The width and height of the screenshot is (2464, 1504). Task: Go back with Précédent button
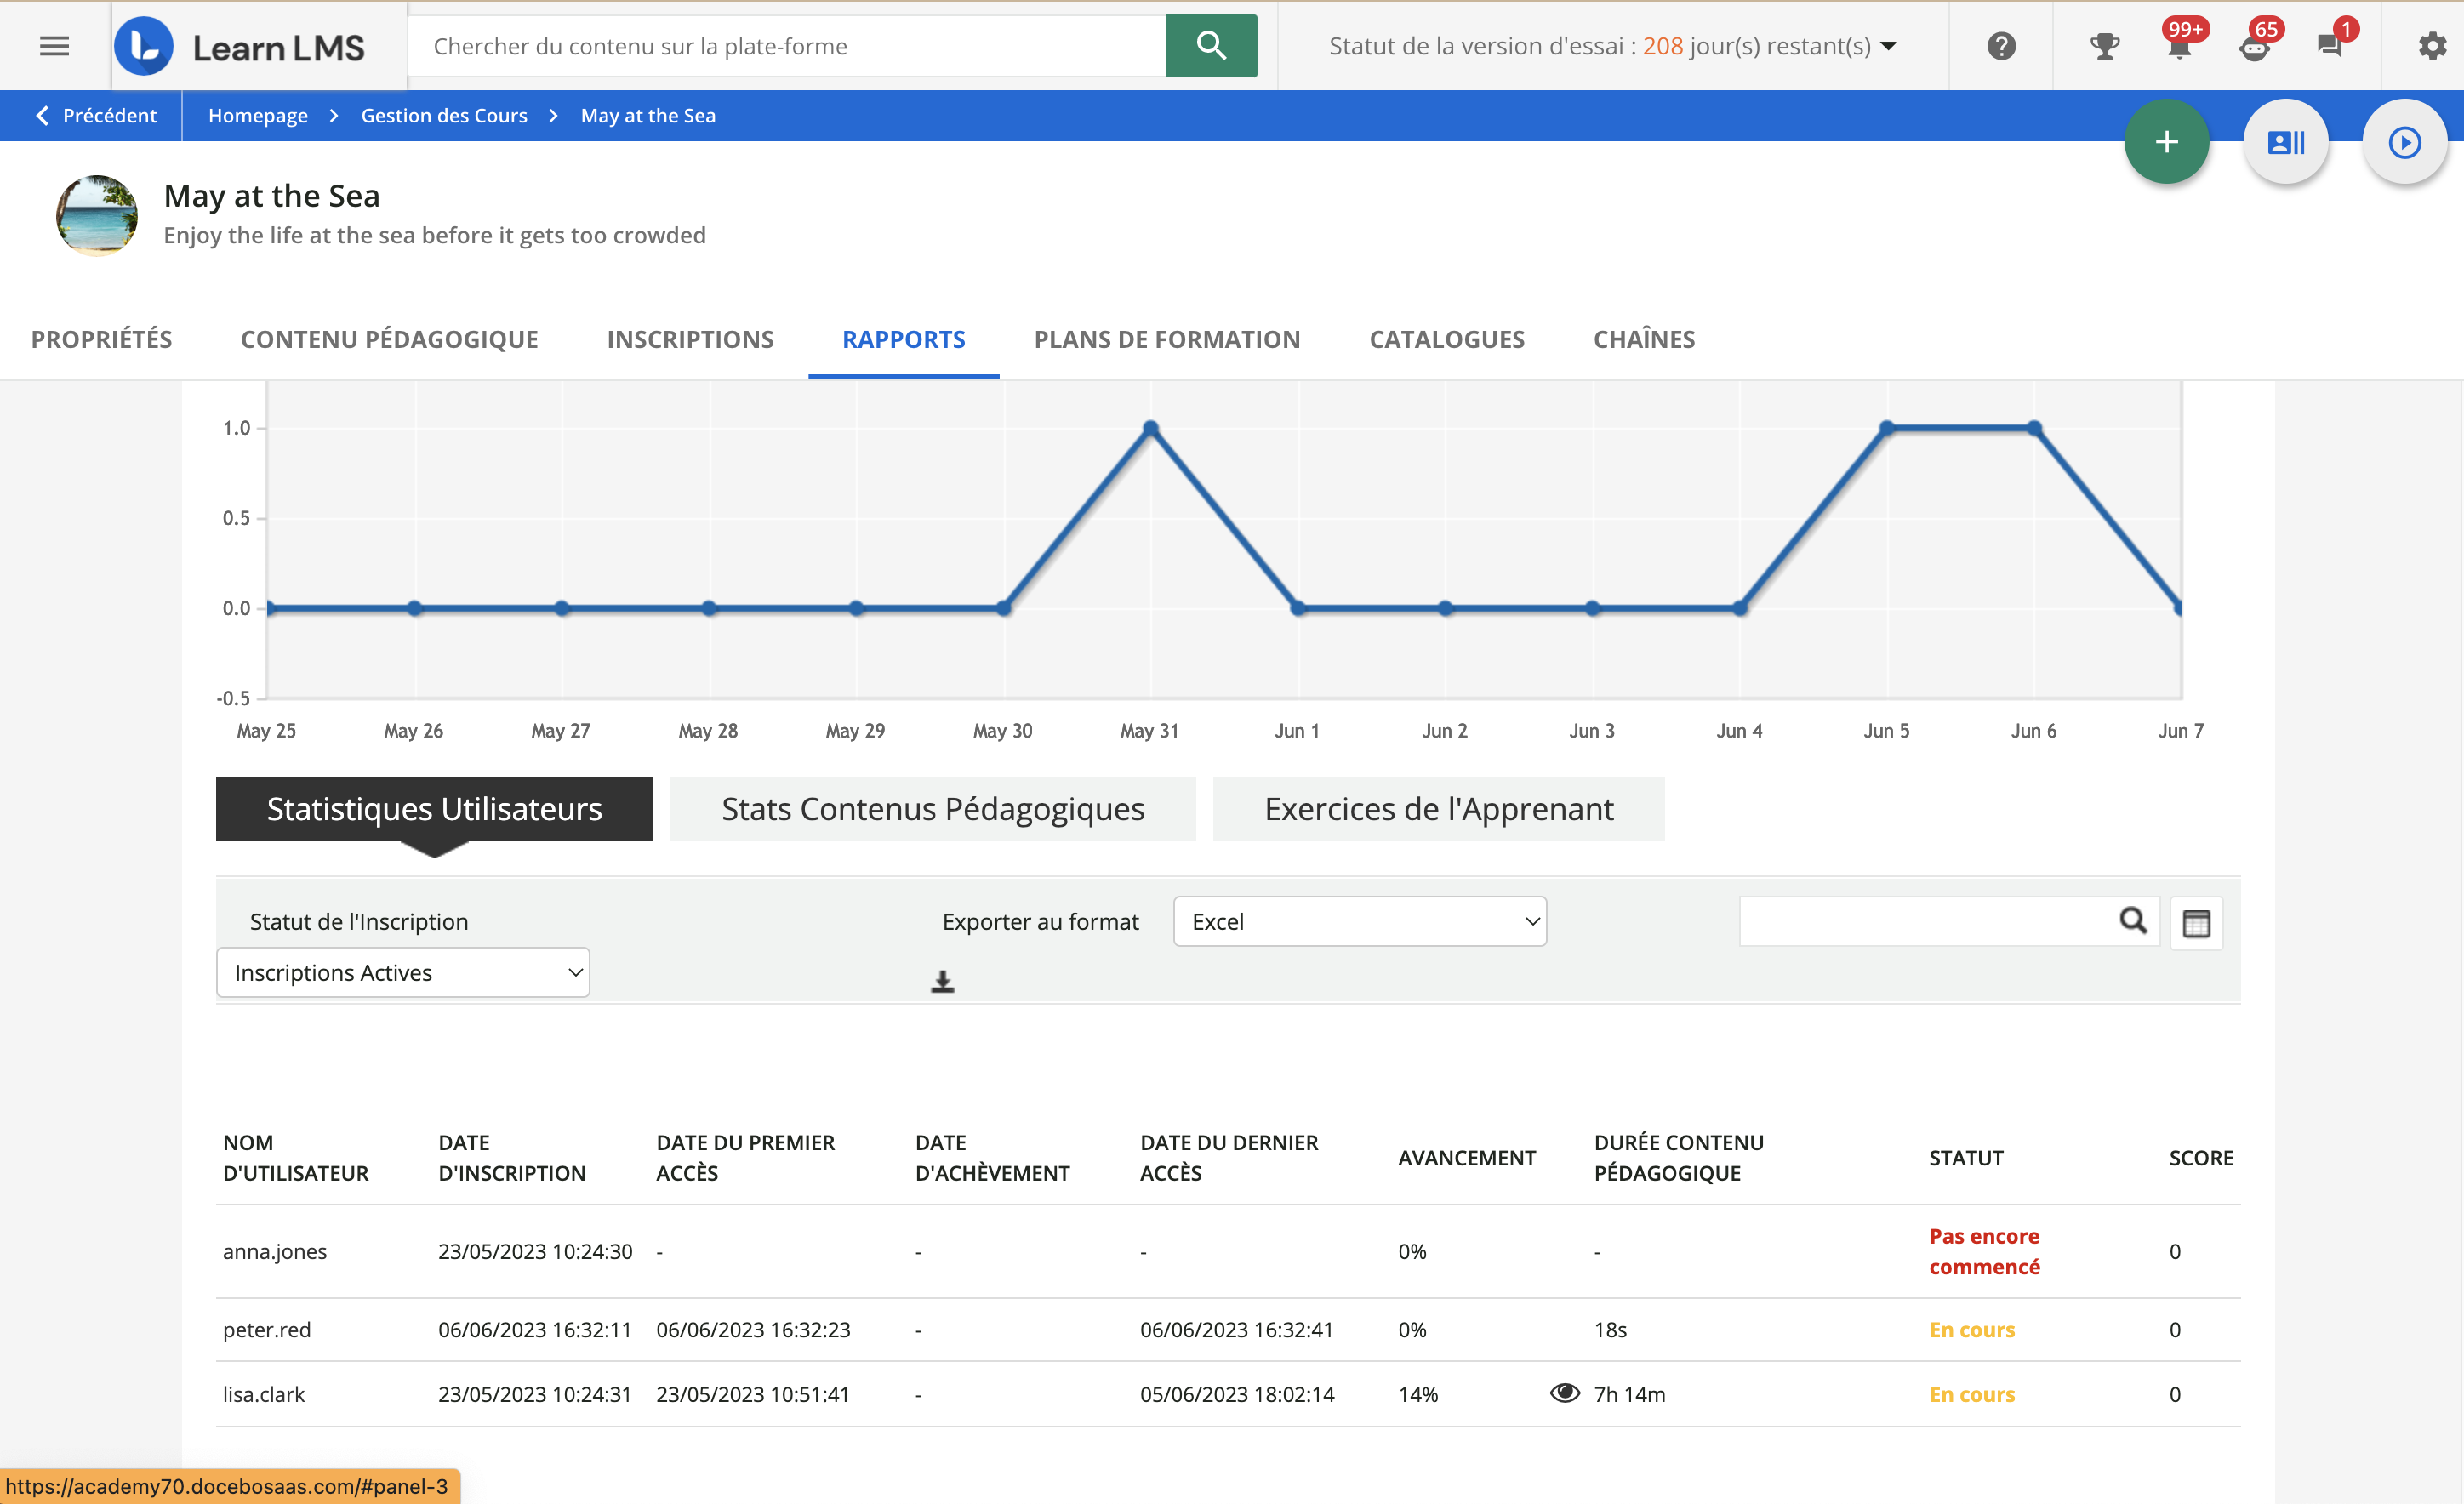coord(97,116)
